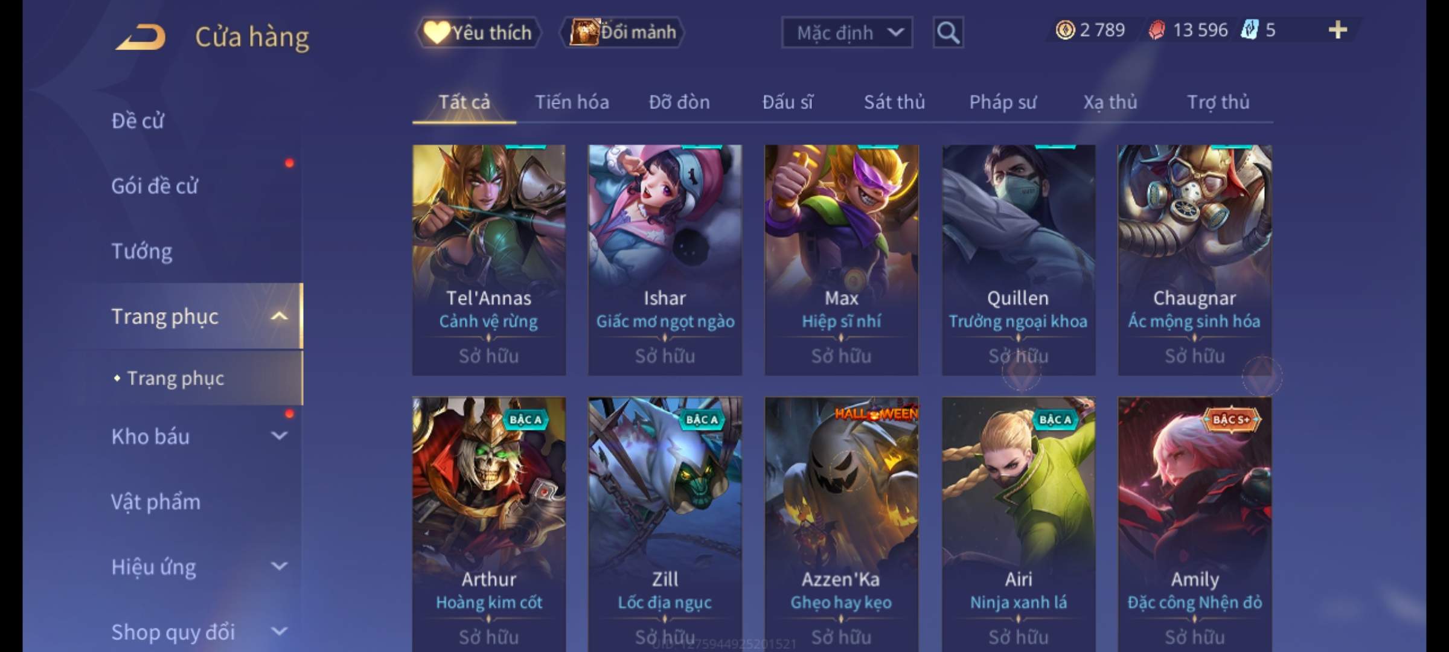Open the Yêu thích heart favorites

click(478, 32)
